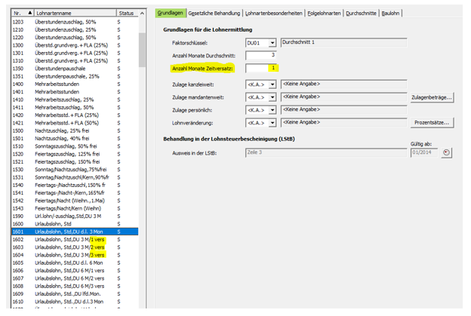Open the Faktorschlüssel dropdown

[x=272, y=43]
